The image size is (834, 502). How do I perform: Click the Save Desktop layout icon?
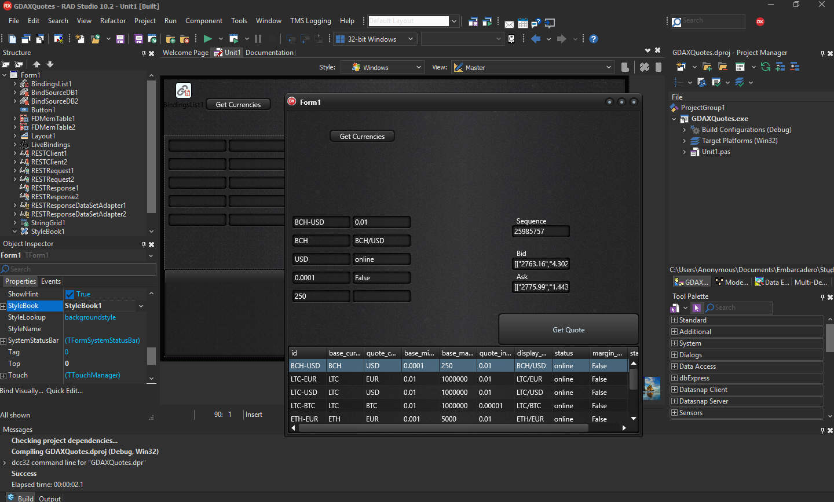473,22
